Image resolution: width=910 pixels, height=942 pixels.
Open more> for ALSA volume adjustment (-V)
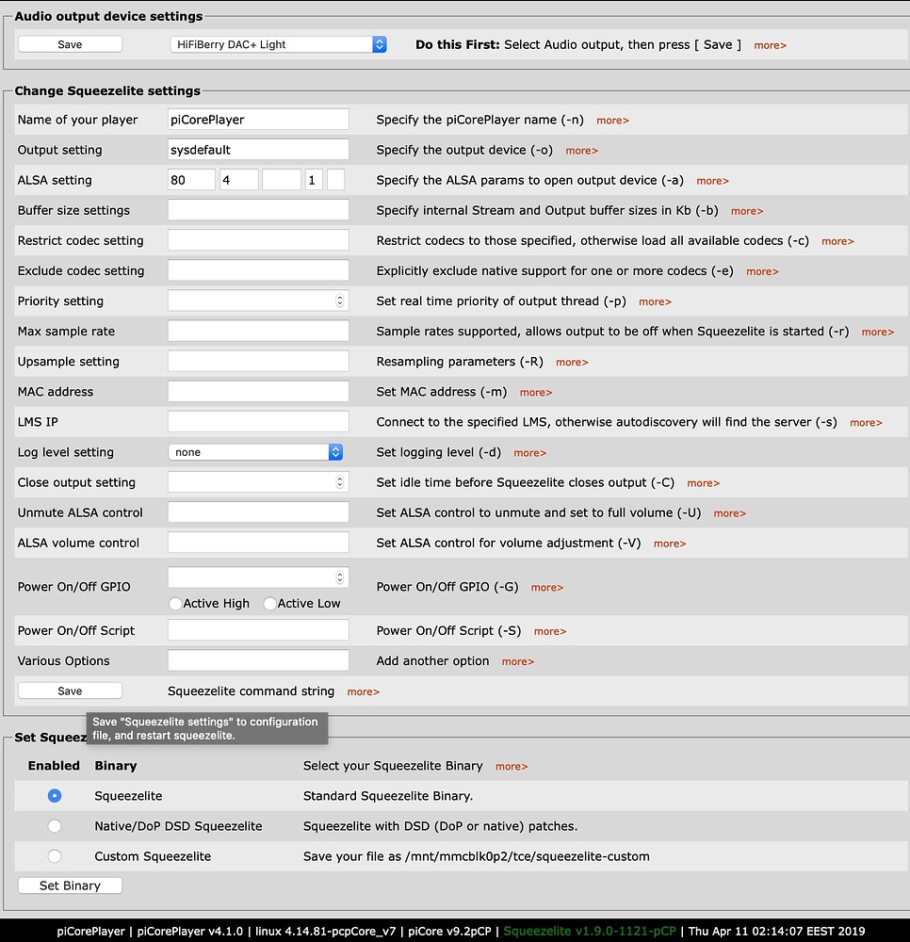click(x=670, y=544)
